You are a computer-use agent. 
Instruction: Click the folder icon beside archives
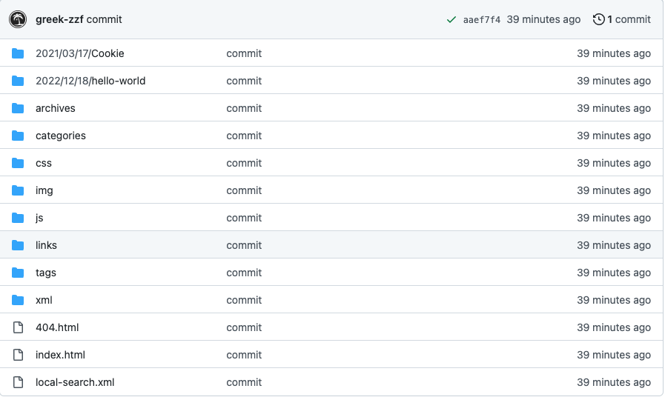(x=18, y=108)
